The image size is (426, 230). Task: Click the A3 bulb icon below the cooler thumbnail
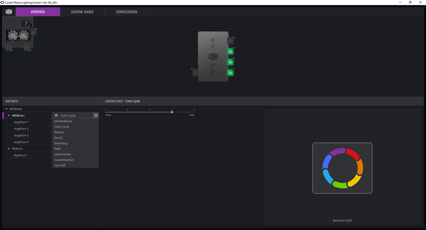pyautogui.click(x=8, y=47)
